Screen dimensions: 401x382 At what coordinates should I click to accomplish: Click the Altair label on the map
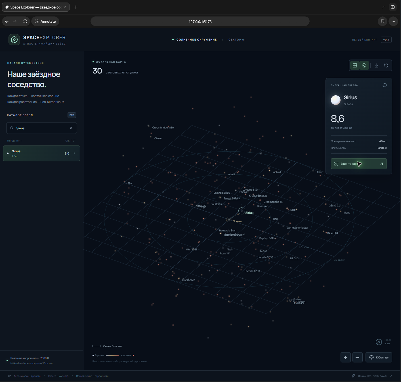coord(230,250)
